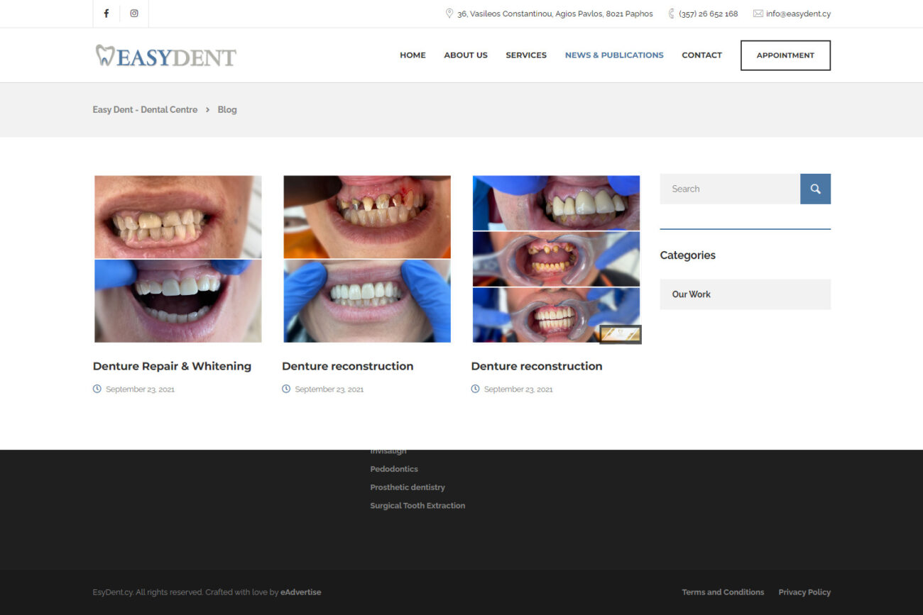Select the Our Work category
This screenshot has height=615, width=923.
[692, 294]
